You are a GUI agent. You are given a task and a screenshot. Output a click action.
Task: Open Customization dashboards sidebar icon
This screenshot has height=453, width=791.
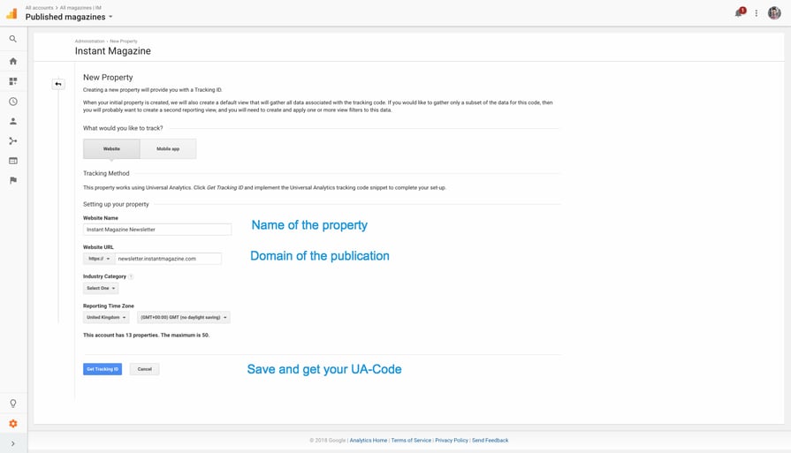(x=13, y=81)
